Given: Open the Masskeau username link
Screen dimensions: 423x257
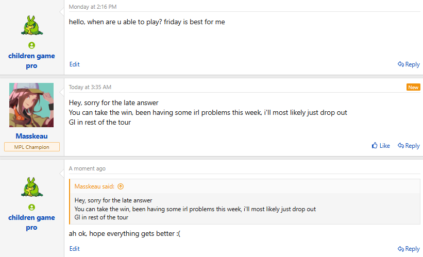Looking at the screenshot, I should tap(31, 136).
